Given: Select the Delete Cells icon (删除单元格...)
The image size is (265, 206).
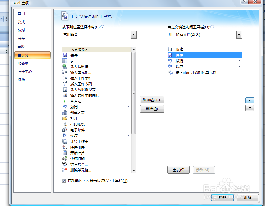Looking at the screenshot, I should (65, 170).
